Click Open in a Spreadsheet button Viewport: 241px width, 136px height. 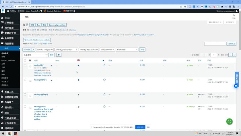[57, 25]
